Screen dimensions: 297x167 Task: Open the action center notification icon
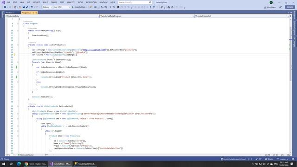(292, 164)
